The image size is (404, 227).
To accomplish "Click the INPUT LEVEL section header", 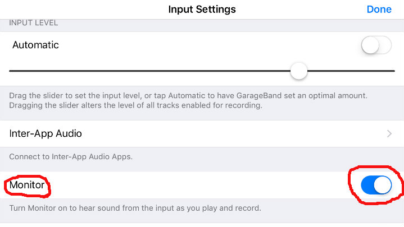I will (34, 23).
